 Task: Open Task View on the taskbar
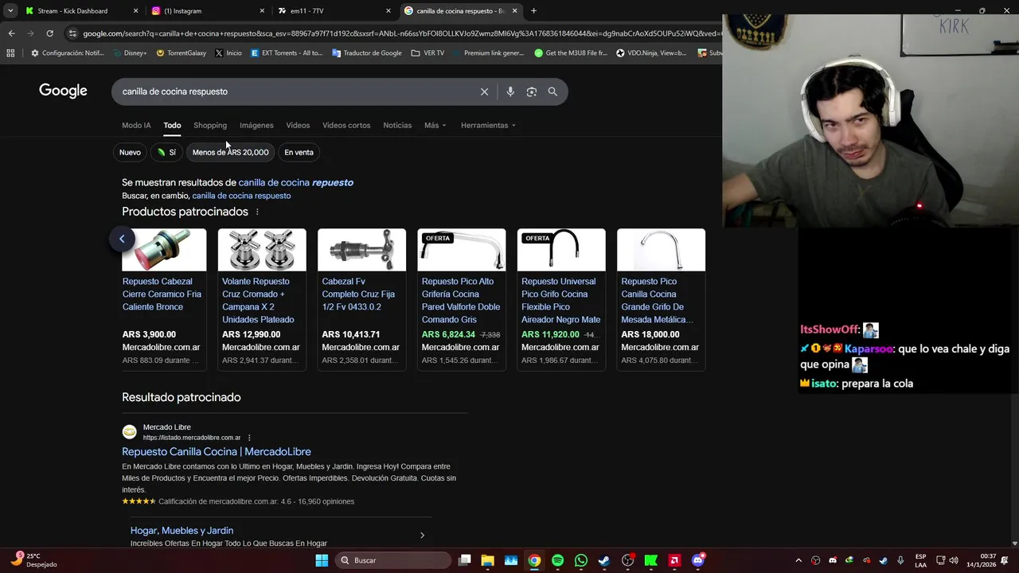click(465, 560)
